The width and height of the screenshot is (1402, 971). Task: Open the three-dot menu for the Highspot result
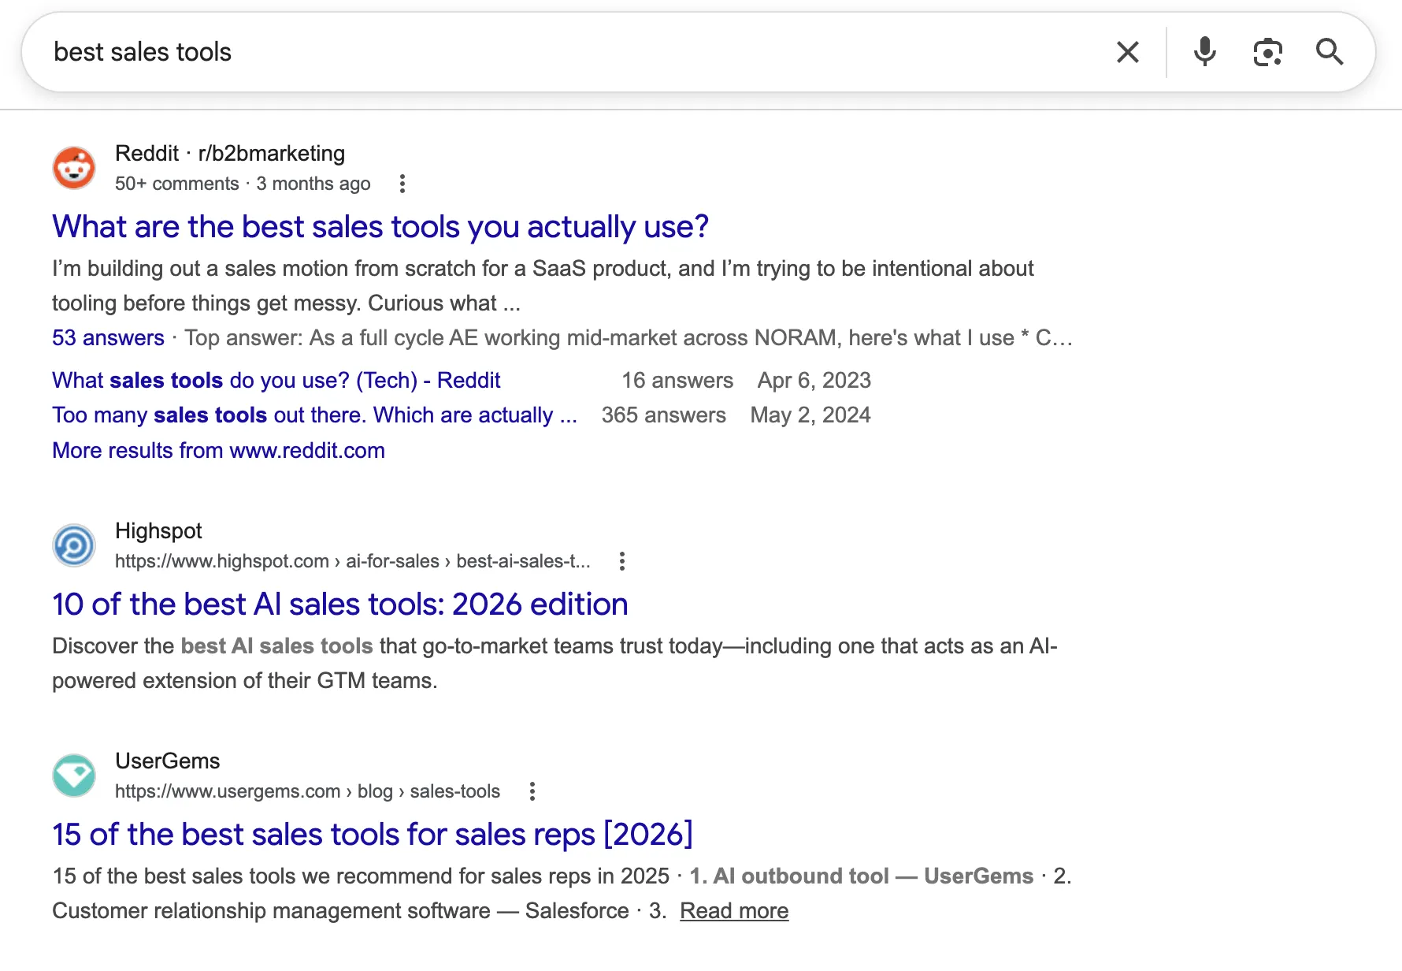coord(622,561)
